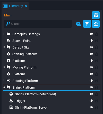Close the Hierarchy tab

click(x=26, y=6)
